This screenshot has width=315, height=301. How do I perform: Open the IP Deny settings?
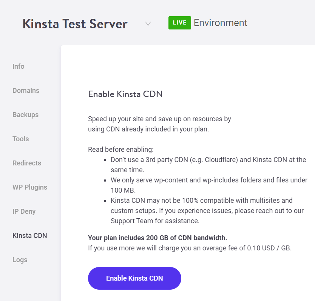(24, 211)
